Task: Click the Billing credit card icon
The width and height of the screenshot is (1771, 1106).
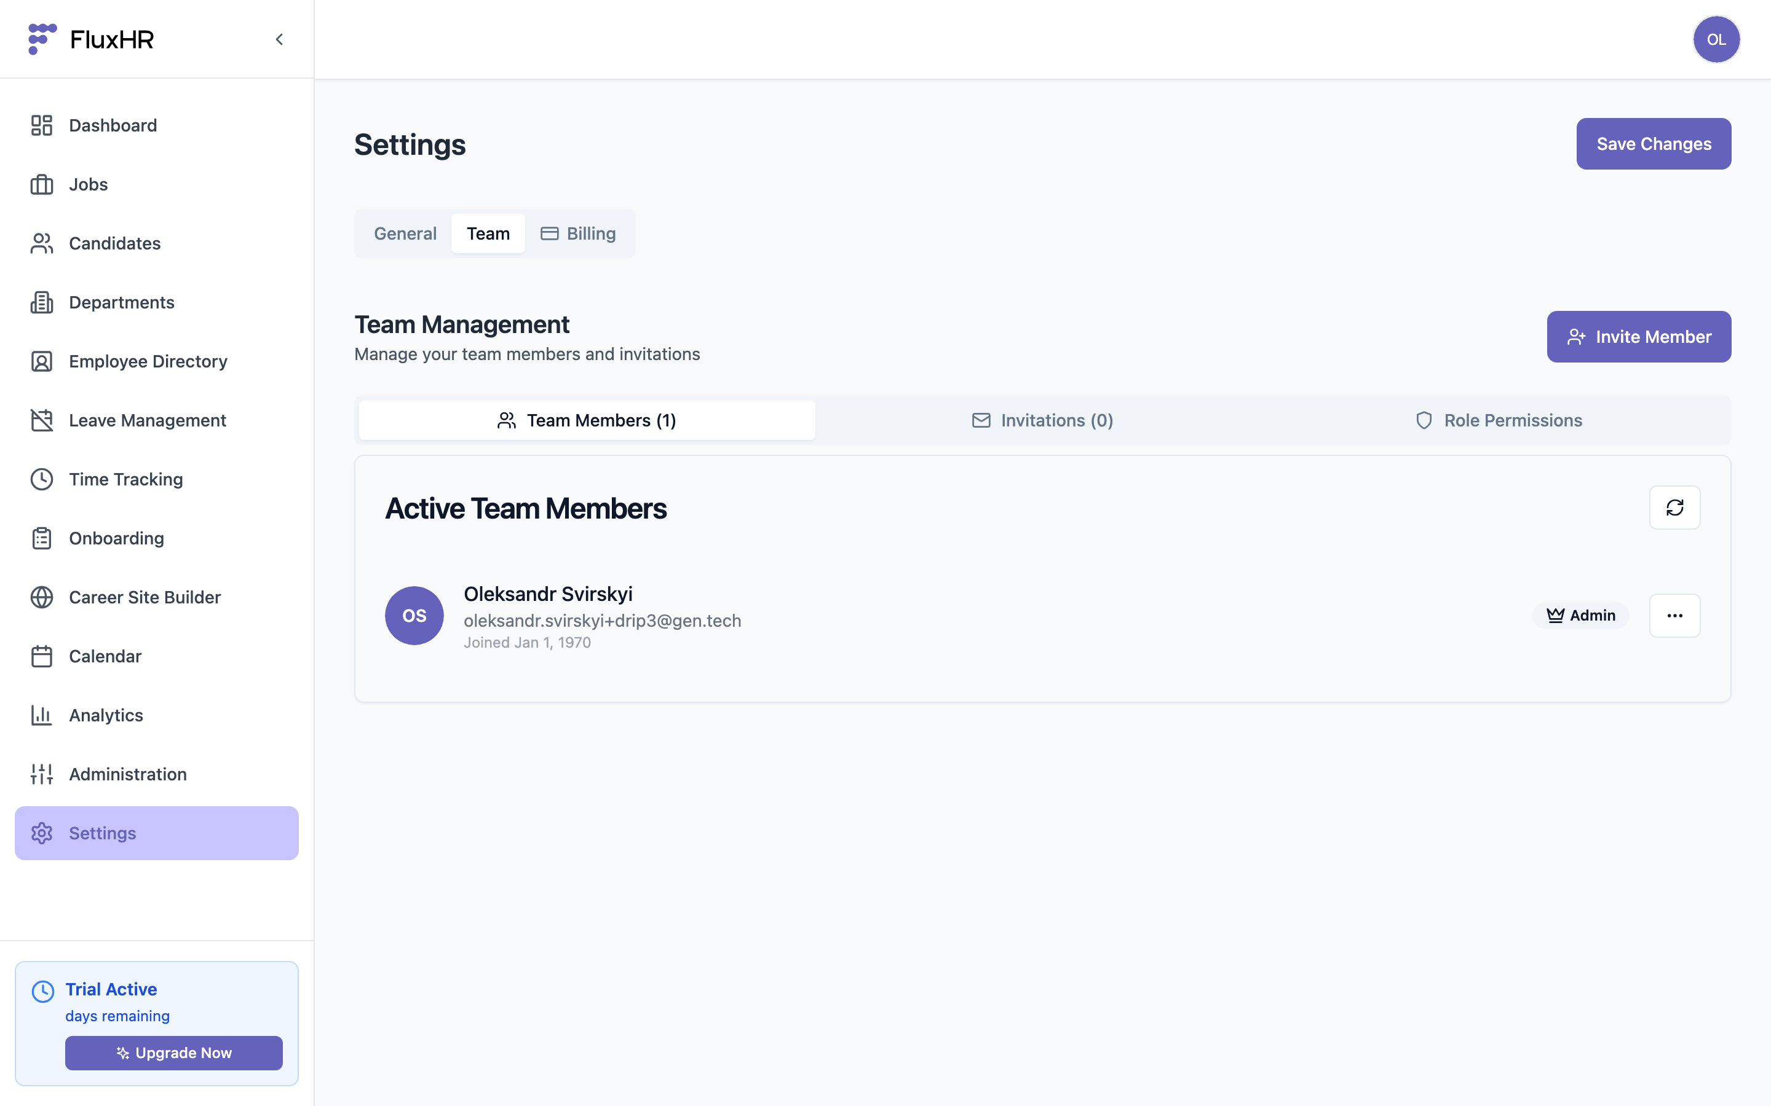Action: [550, 233]
